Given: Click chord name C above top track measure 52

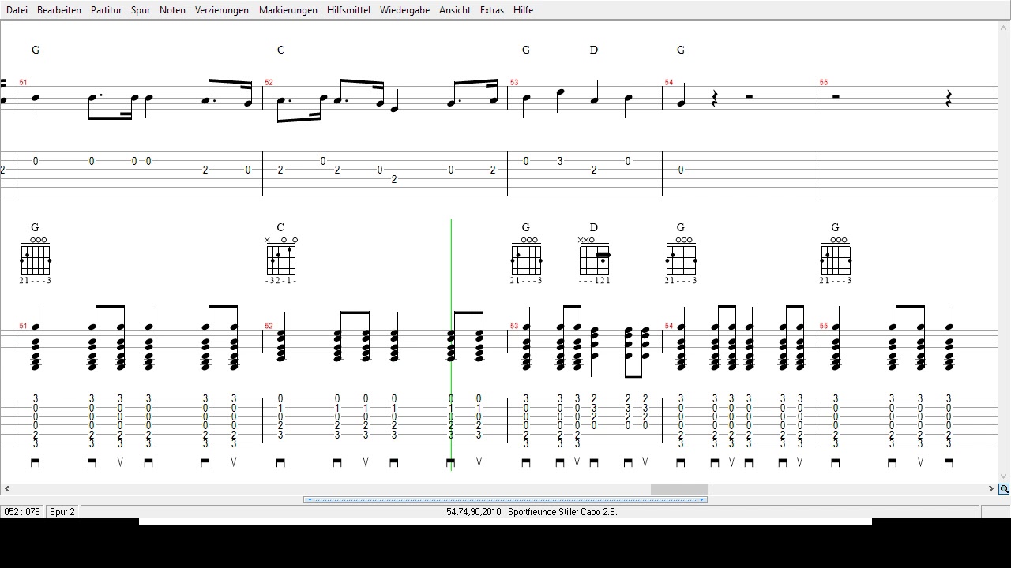Looking at the screenshot, I should [x=280, y=50].
